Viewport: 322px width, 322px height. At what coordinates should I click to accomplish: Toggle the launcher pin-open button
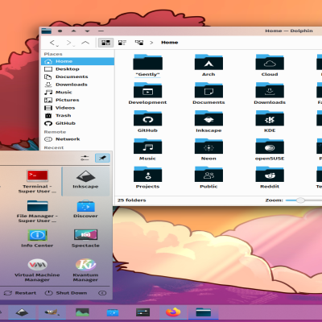coord(102,158)
